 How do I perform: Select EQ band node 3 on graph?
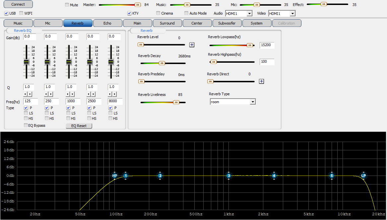point(228,176)
